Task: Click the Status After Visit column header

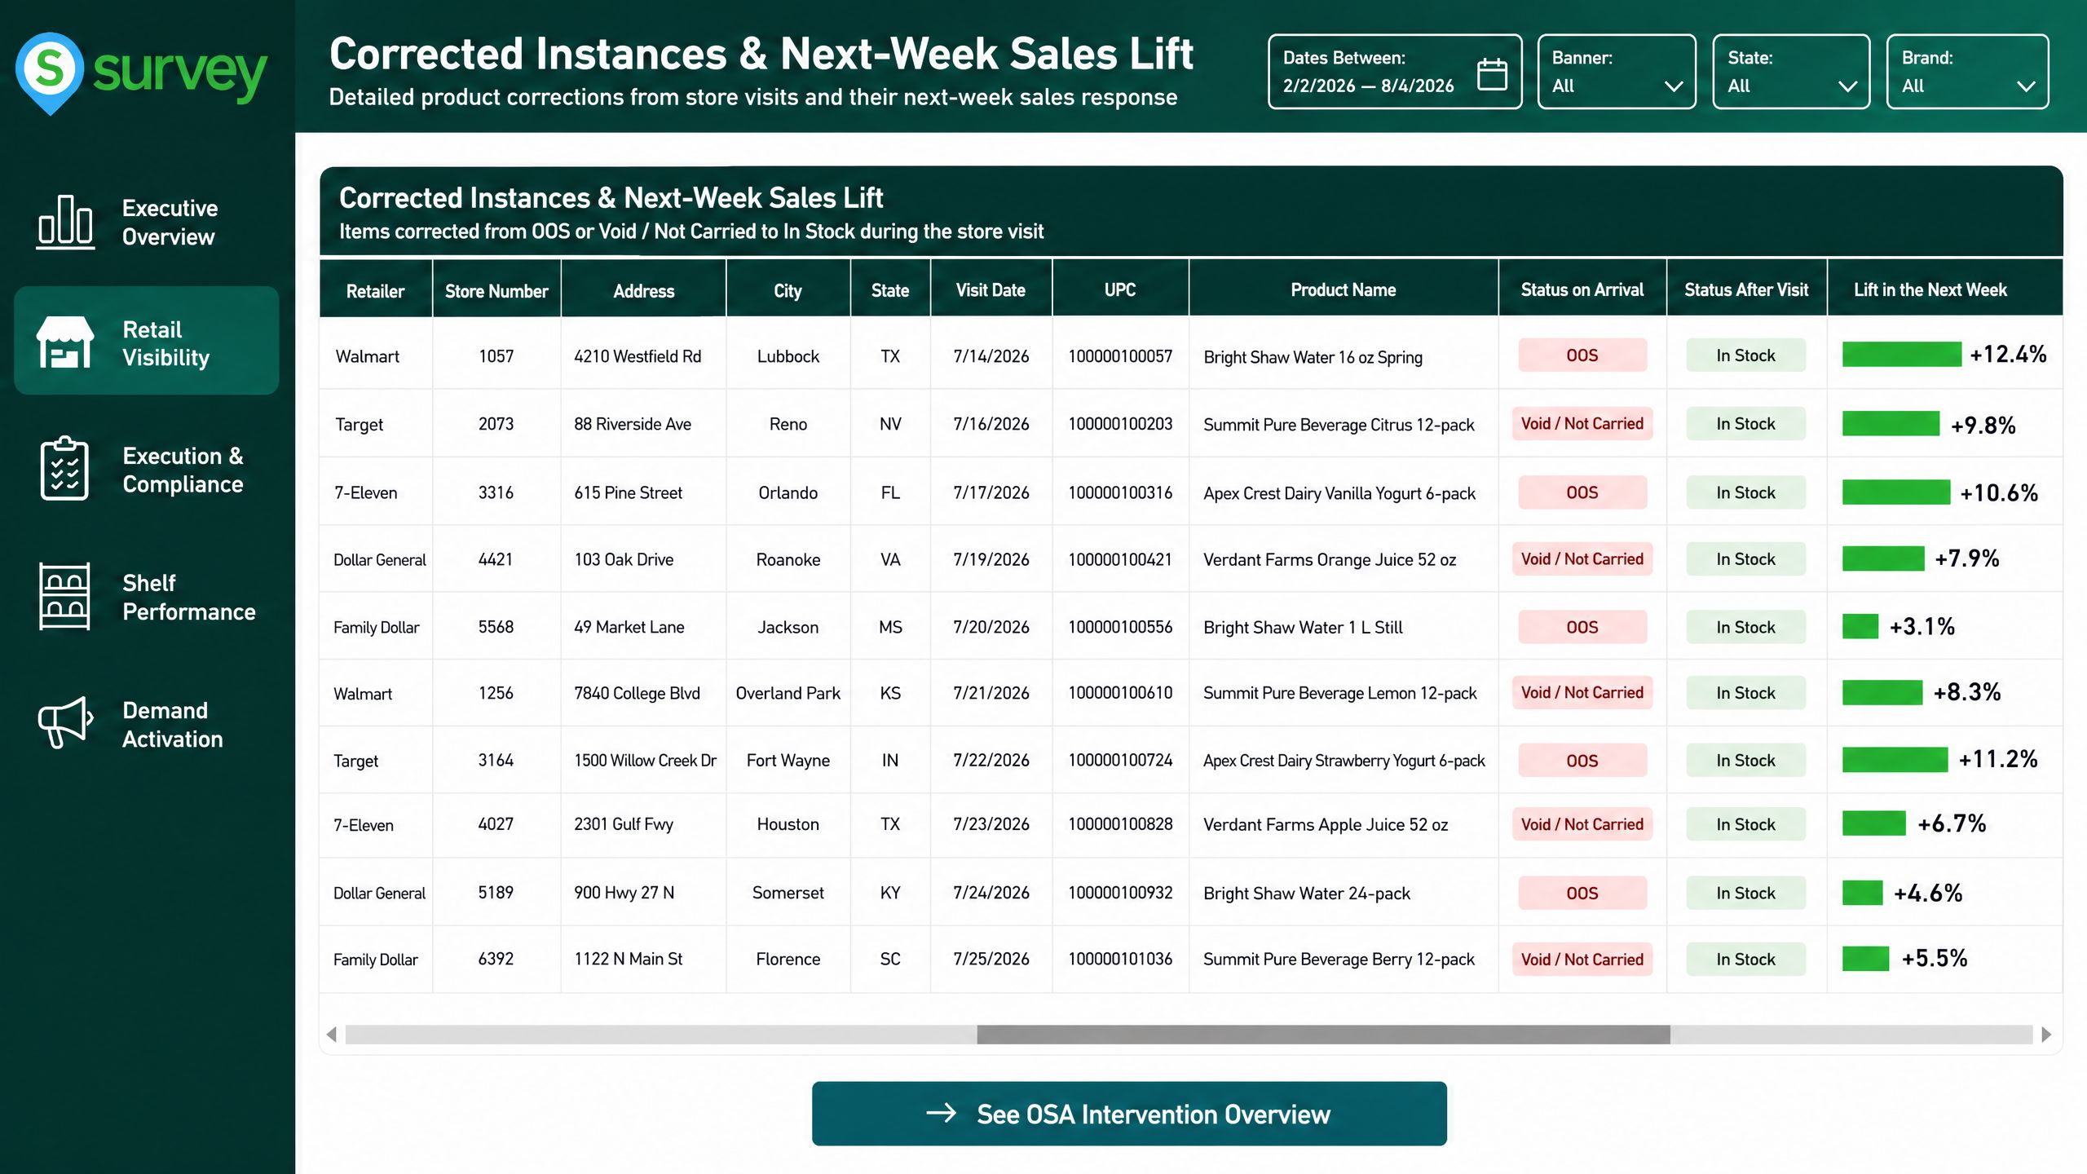Action: (x=1746, y=289)
